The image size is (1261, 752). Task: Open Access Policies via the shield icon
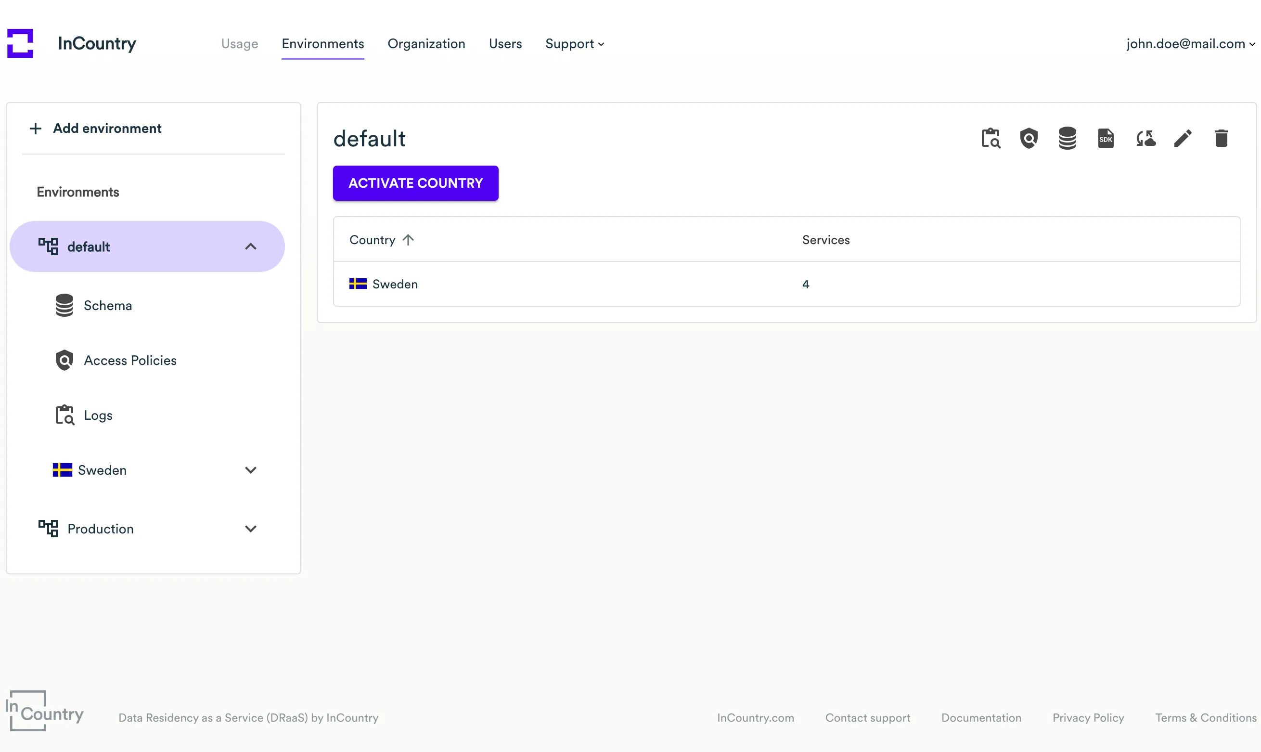[x=1029, y=138]
